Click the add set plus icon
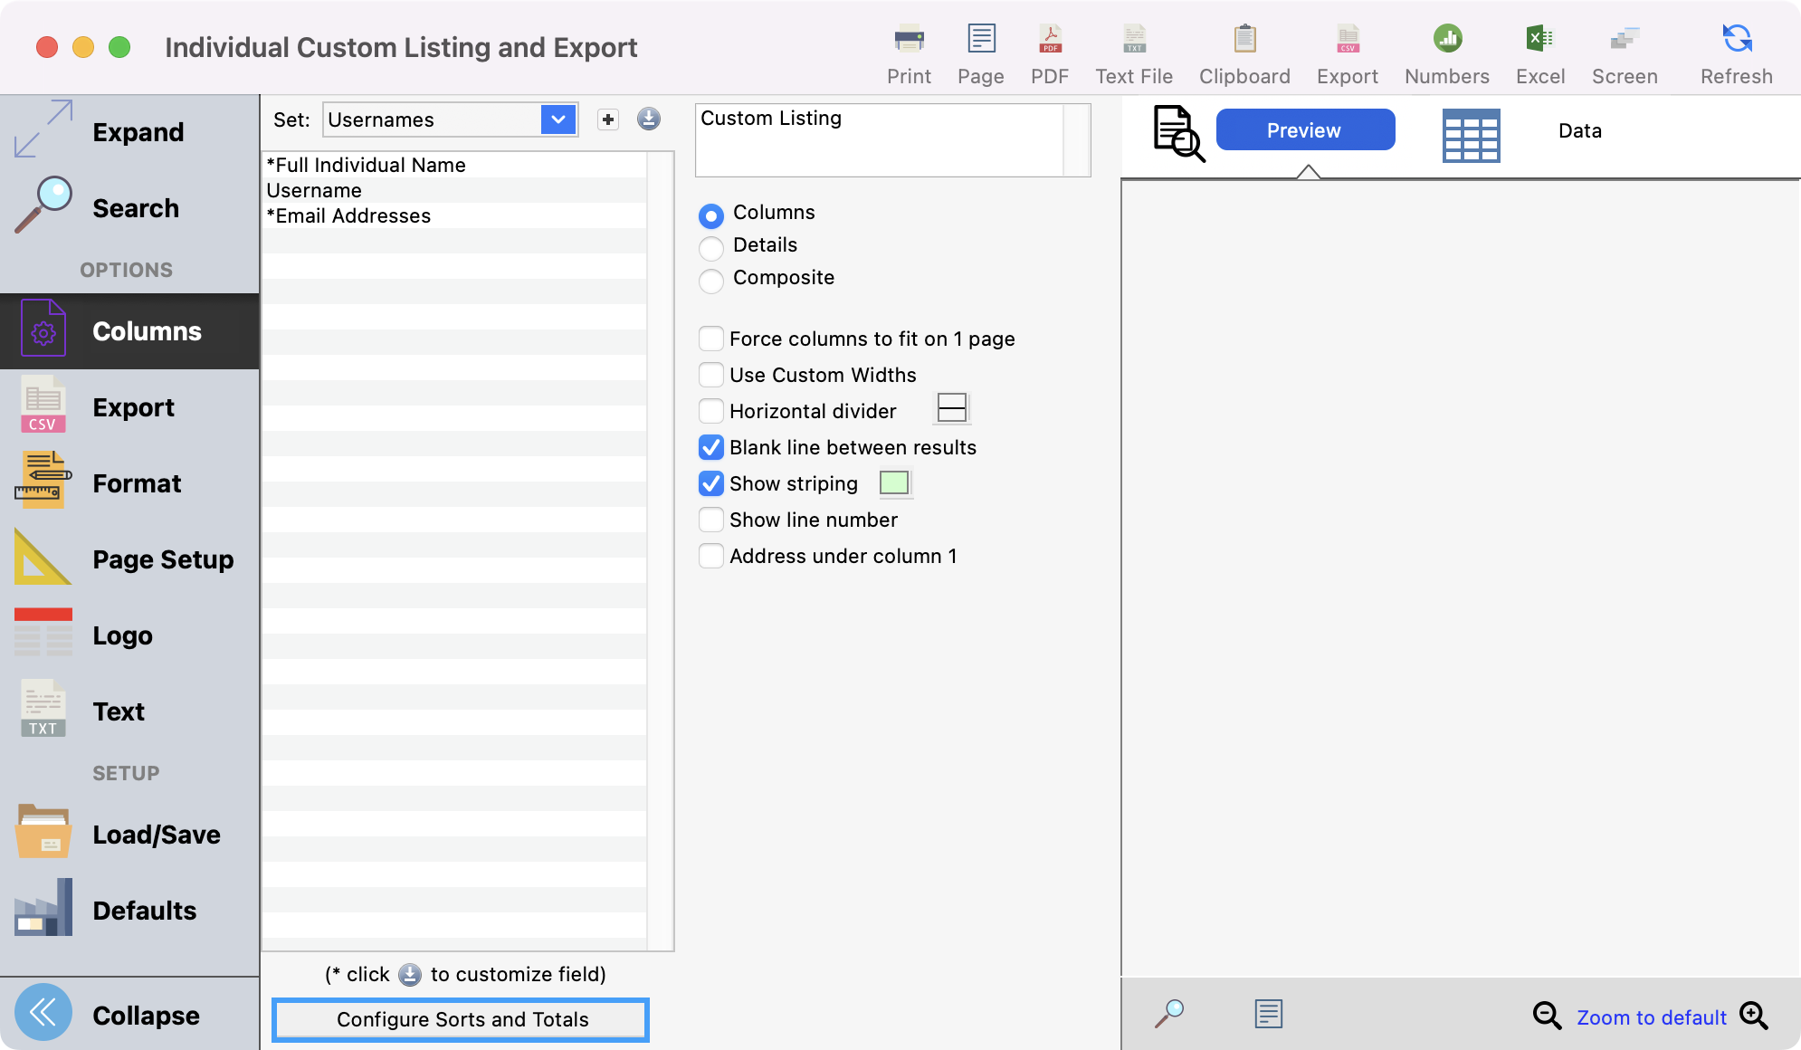This screenshot has height=1050, width=1801. [608, 119]
